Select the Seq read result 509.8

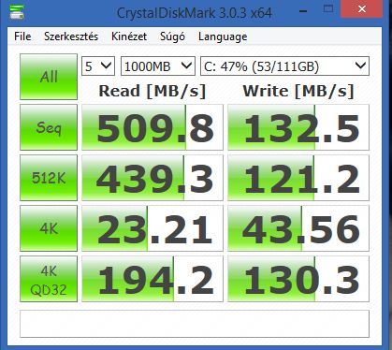[x=152, y=127]
